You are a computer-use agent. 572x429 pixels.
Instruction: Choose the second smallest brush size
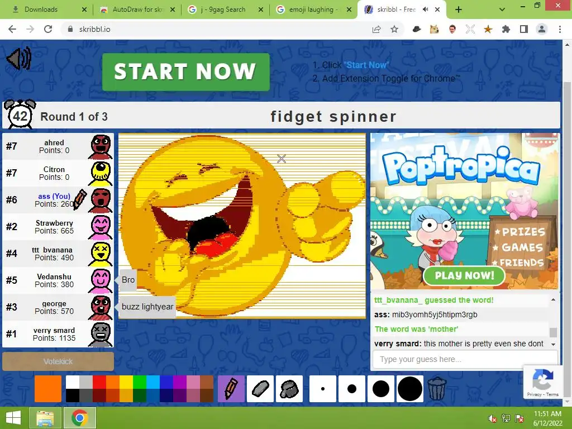click(x=352, y=389)
